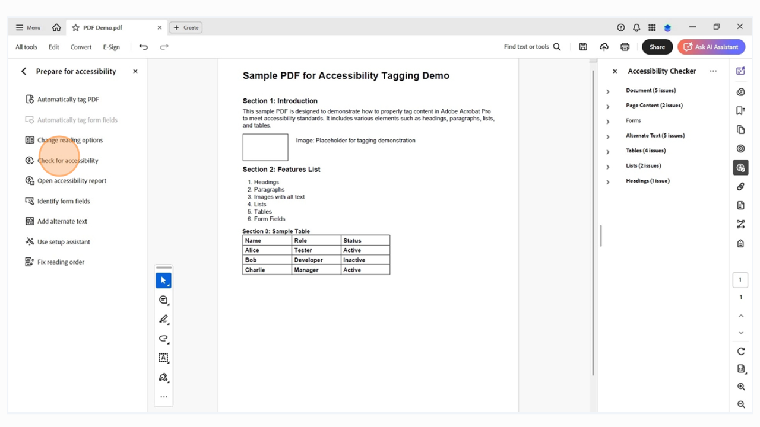The height and width of the screenshot is (427, 760).
Task: Open the Convert menu
Action: 81,47
